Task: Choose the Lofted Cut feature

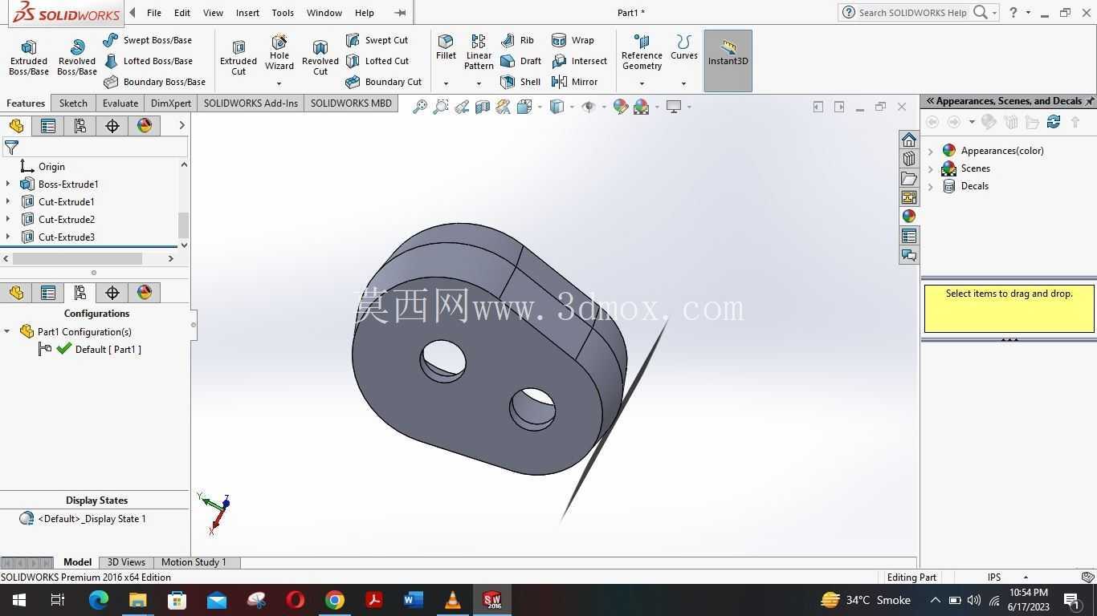Action: coord(377,61)
